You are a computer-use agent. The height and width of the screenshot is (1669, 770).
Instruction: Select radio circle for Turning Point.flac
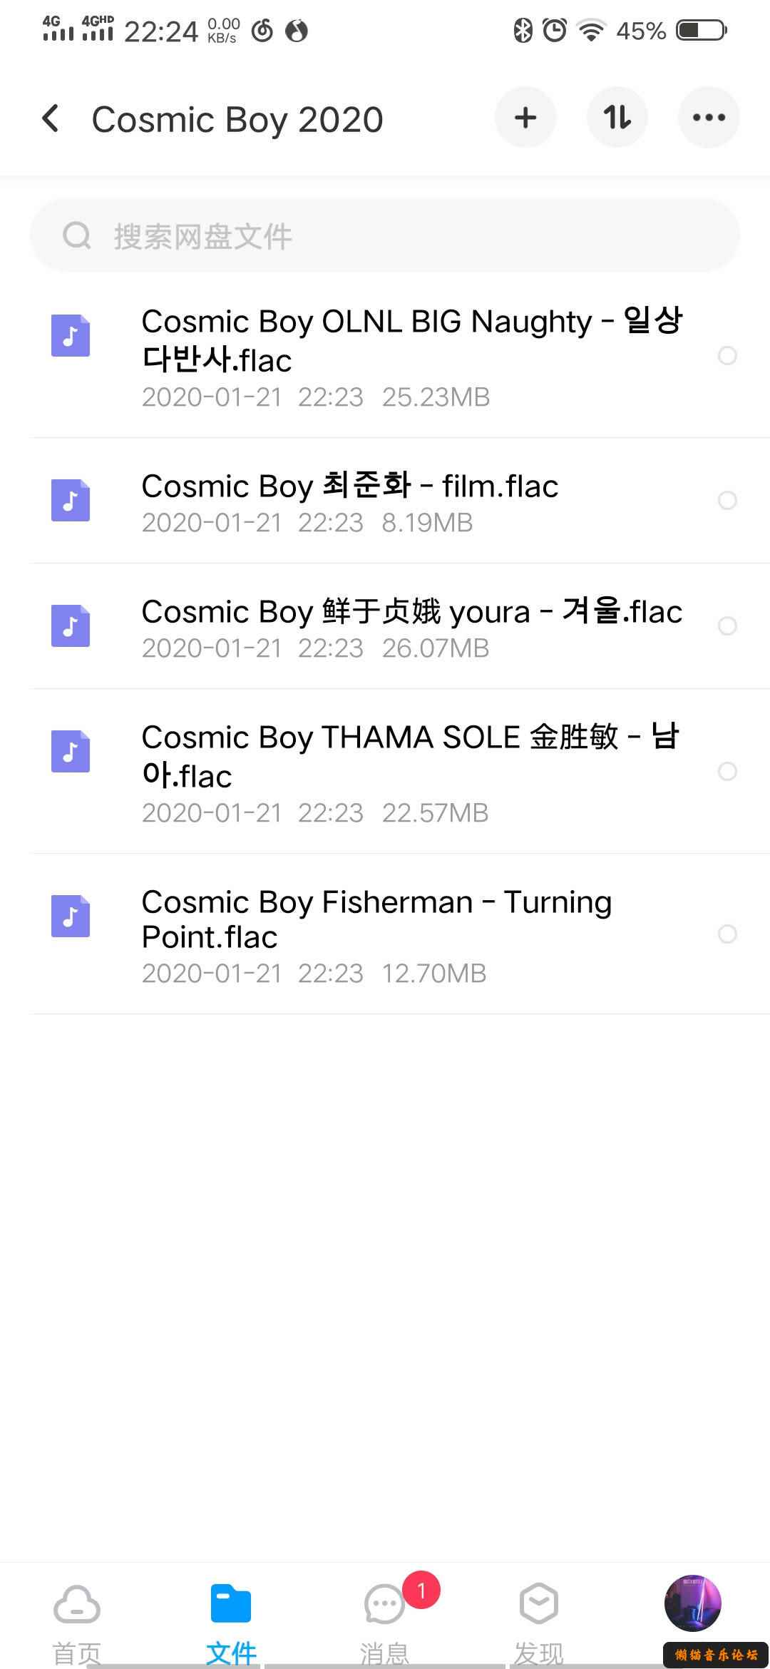click(727, 934)
